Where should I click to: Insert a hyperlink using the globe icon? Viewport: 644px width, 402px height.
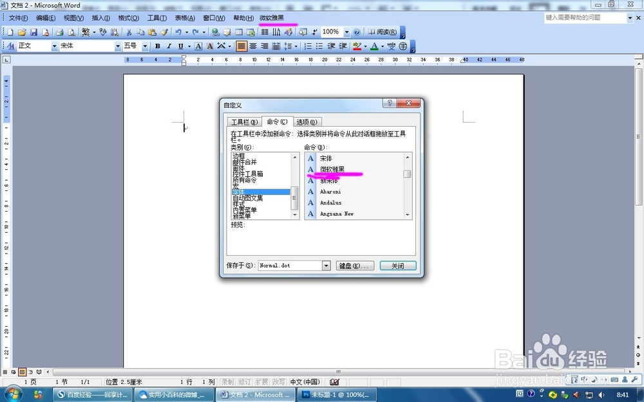pyautogui.click(x=215, y=32)
